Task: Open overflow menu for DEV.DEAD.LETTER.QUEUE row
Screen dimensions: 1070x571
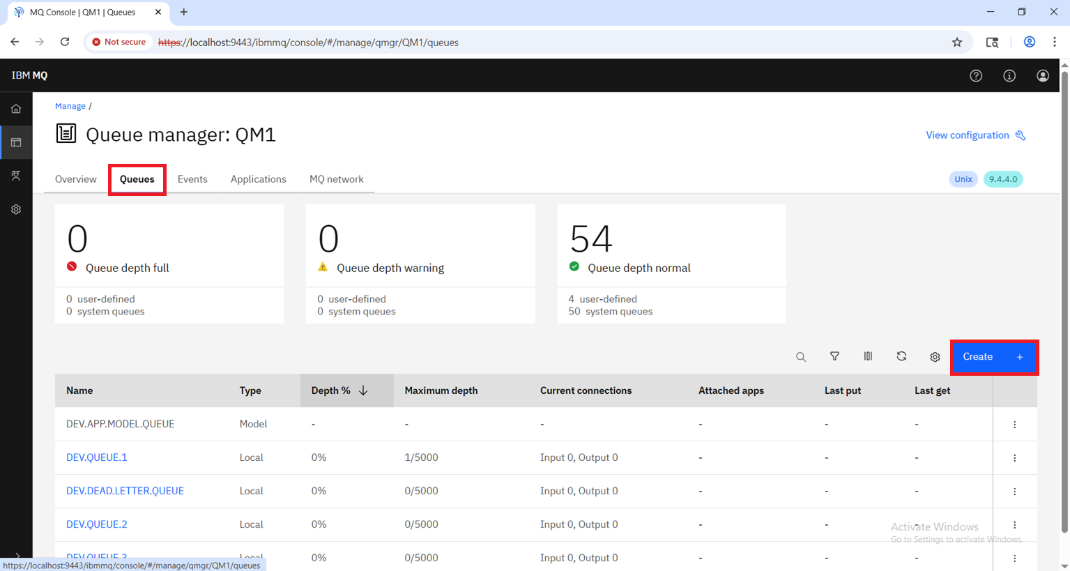Action: [1015, 492]
